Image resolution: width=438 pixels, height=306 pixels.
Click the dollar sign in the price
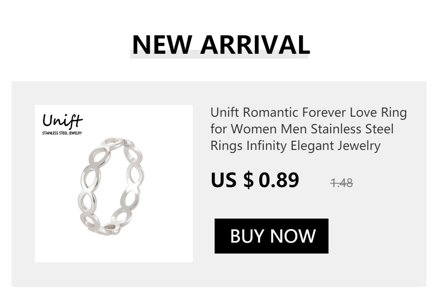pyautogui.click(x=248, y=180)
